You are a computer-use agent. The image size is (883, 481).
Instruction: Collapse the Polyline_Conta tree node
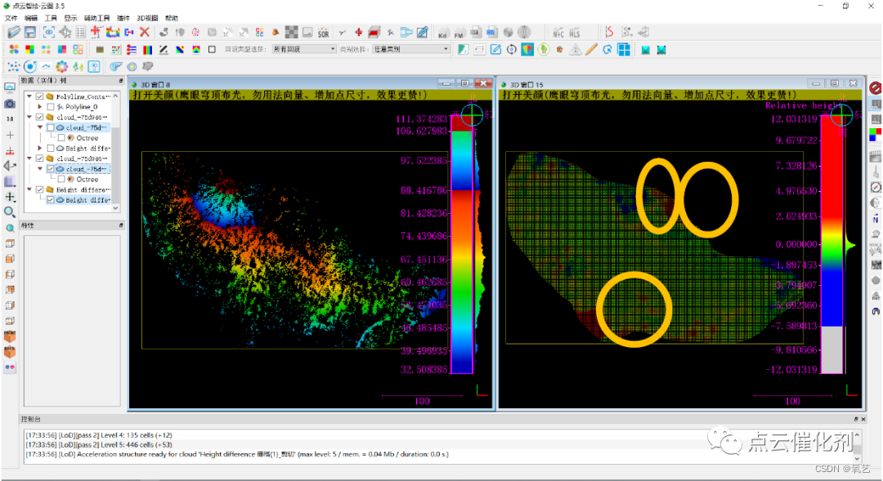pyautogui.click(x=29, y=96)
